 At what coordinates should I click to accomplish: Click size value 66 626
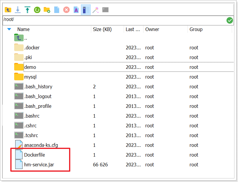coord(100,165)
